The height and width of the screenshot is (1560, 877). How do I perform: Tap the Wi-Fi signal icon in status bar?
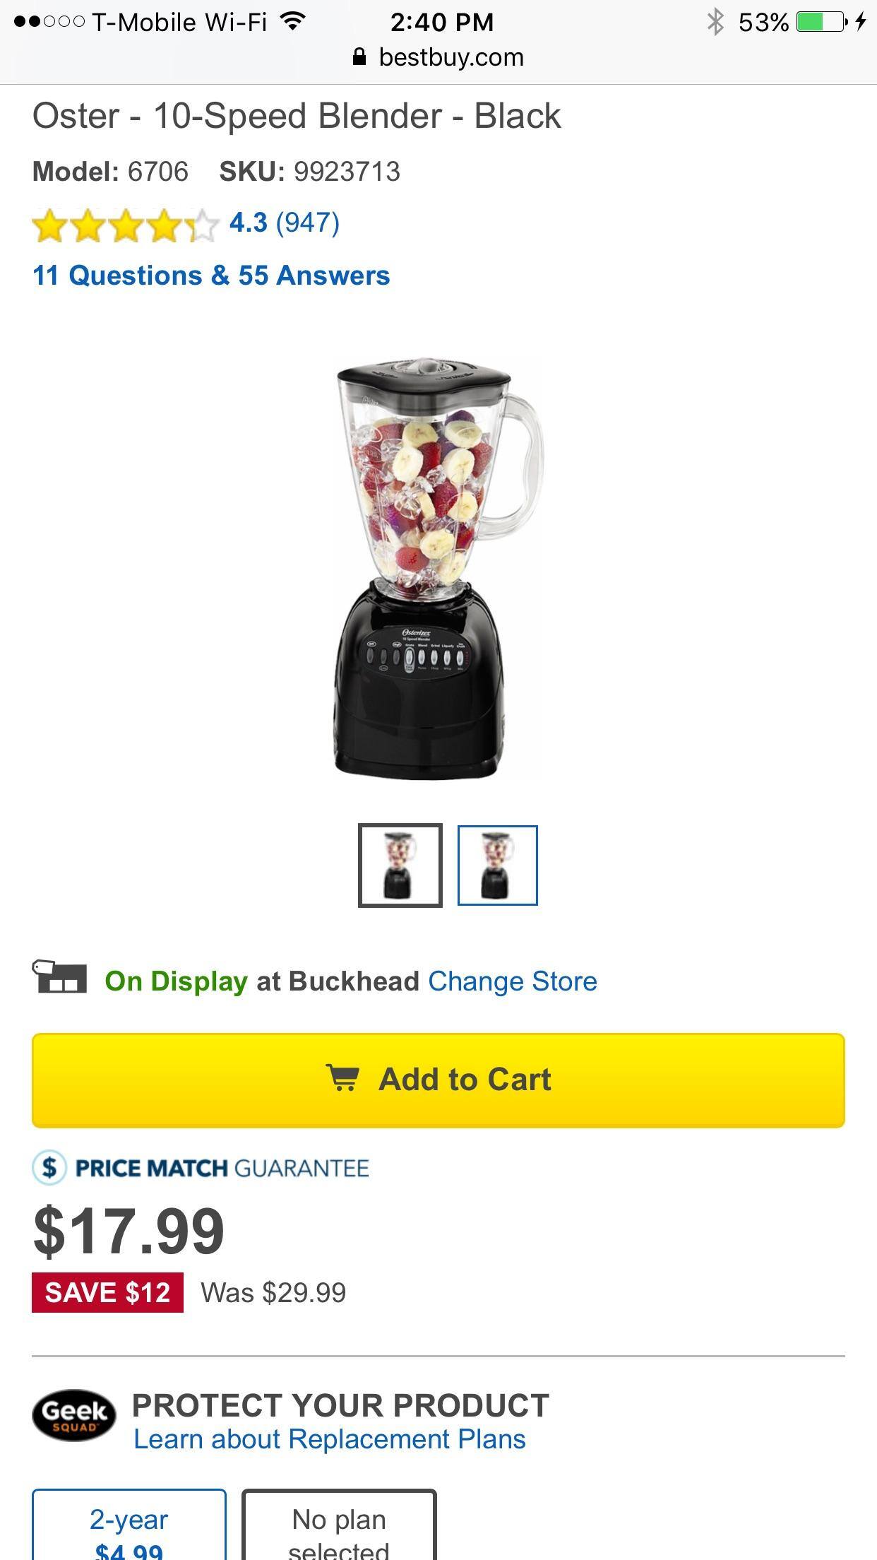click(292, 21)
